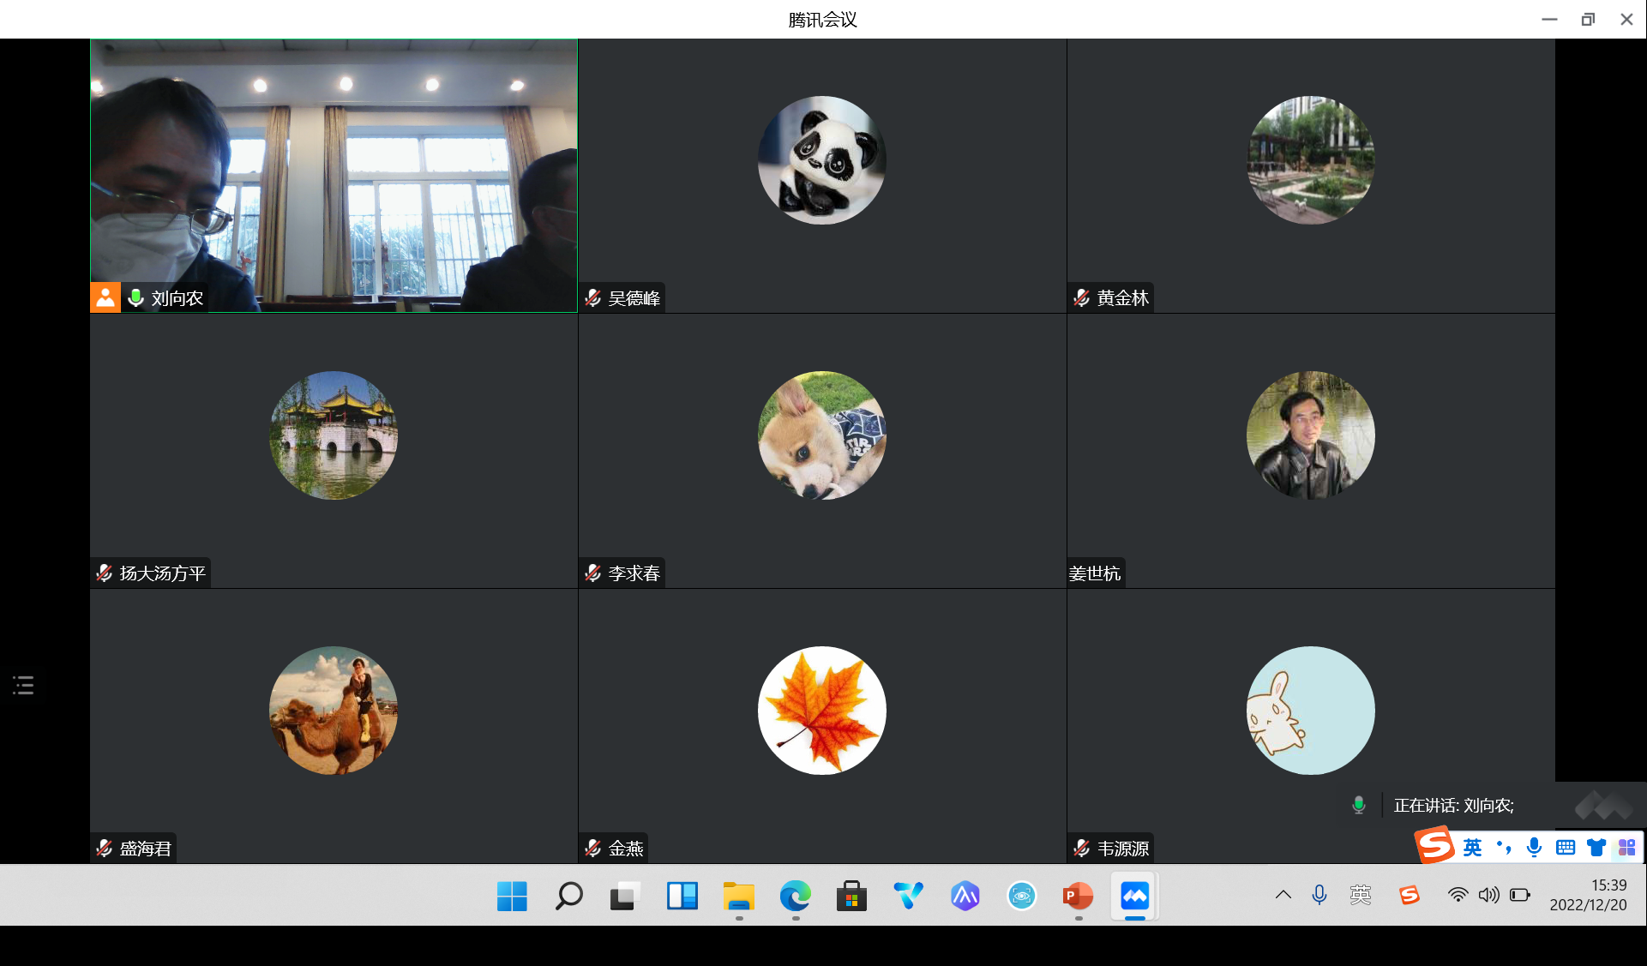Open the Sogou input method logo
The image size is (1647, 966).
[x=1434, y=846]
